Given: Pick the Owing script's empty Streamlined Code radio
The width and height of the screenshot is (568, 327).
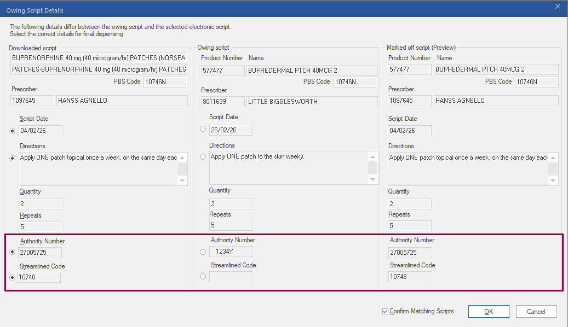Looking at the screenshot, I should pyautogui.click(x=203, y=277).
